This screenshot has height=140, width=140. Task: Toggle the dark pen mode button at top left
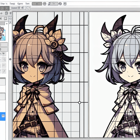pyautogui.click(x=7, y=8)
